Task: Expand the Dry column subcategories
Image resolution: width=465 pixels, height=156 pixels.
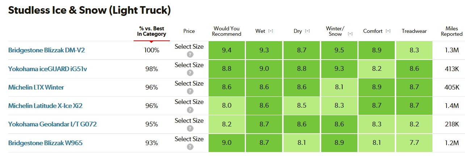Action: click(x=307, y=31)
